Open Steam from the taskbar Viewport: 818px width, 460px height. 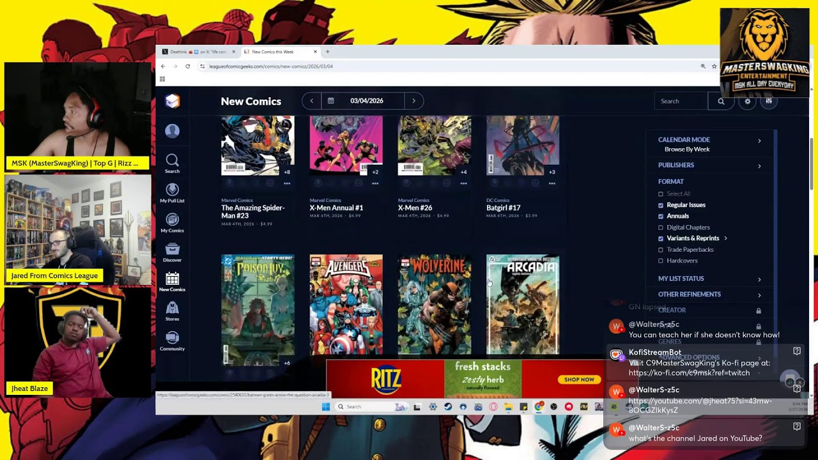pos(447,406)
